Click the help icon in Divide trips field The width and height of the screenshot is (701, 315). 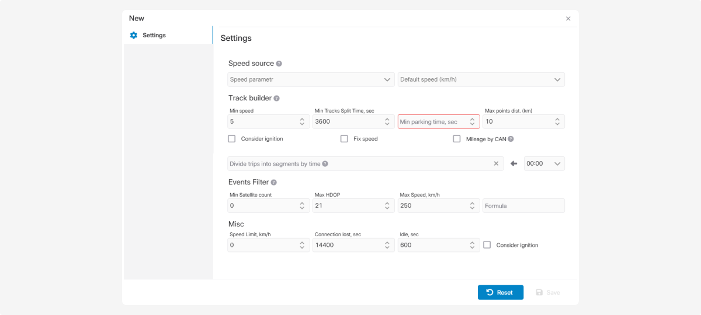click(x=325, y=164)
